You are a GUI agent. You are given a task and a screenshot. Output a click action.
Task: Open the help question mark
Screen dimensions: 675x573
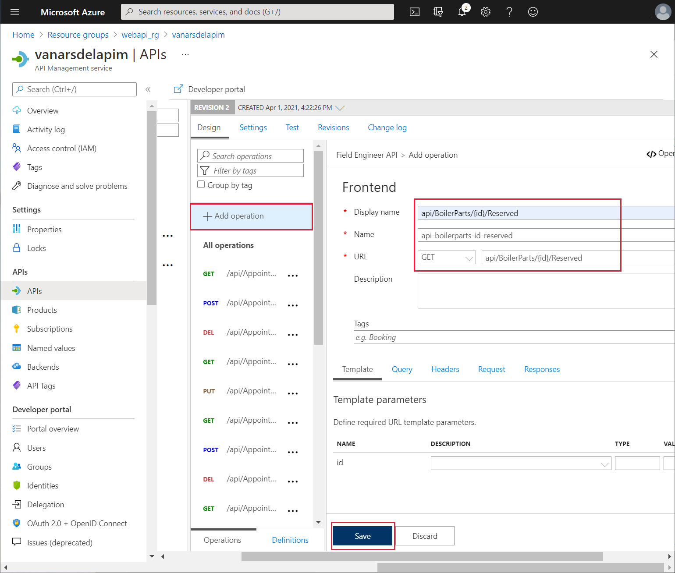509,12
